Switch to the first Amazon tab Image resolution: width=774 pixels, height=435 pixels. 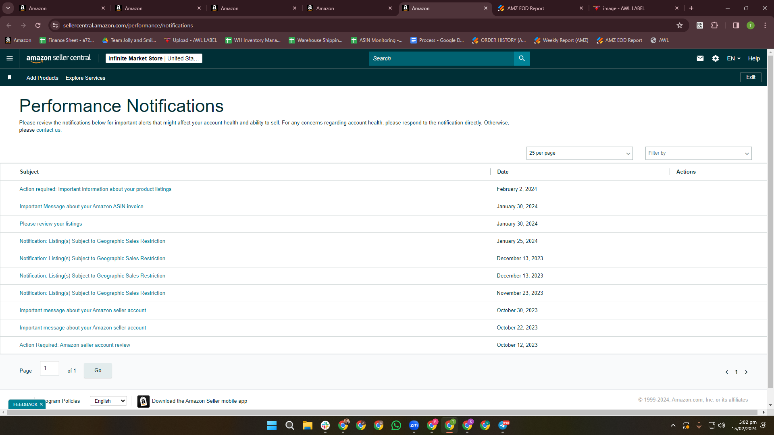pyautogui.click(x=62, y=8)
